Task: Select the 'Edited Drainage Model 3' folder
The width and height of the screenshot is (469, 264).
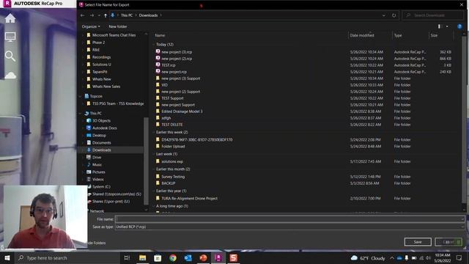Action: point(182,111)
